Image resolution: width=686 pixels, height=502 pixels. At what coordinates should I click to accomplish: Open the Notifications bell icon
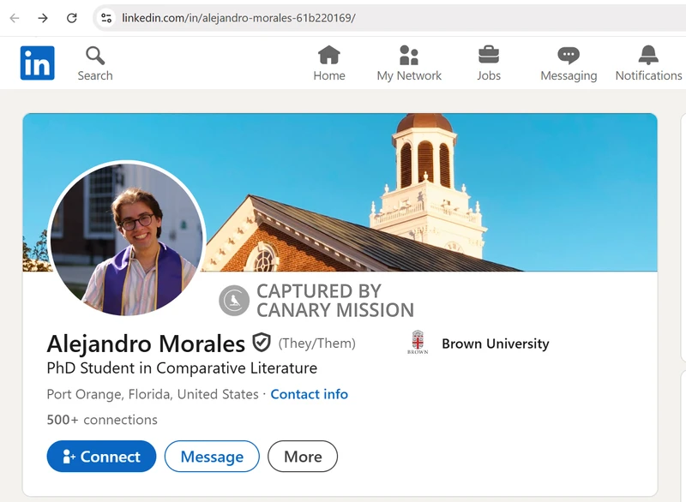click(x=648, y=55)
